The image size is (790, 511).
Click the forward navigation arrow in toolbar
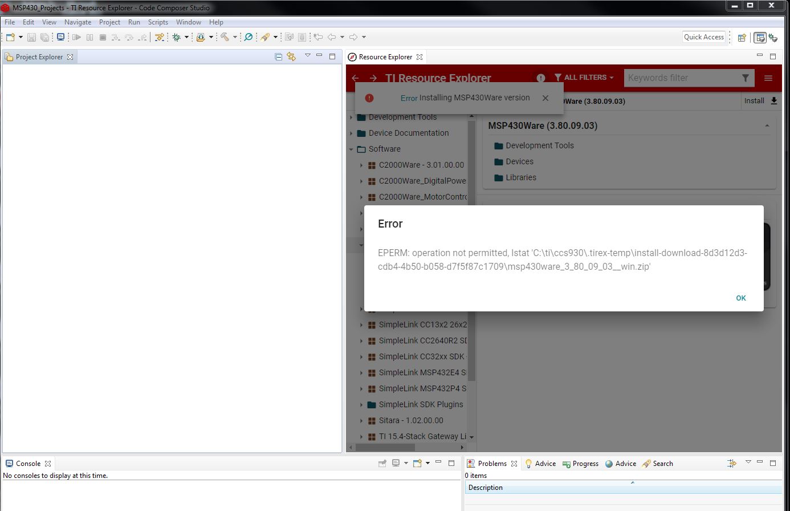click(353, 37)
